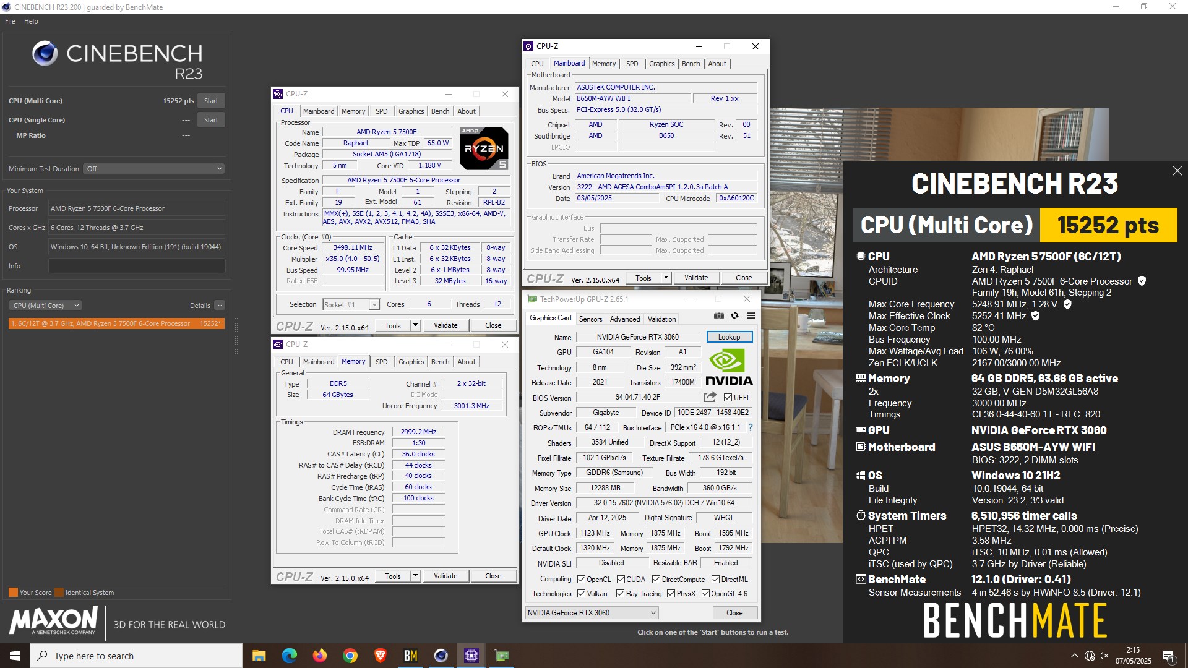1188x668 pixels.
Task: Click Your Score orange legend swatch
Action: 13,593
